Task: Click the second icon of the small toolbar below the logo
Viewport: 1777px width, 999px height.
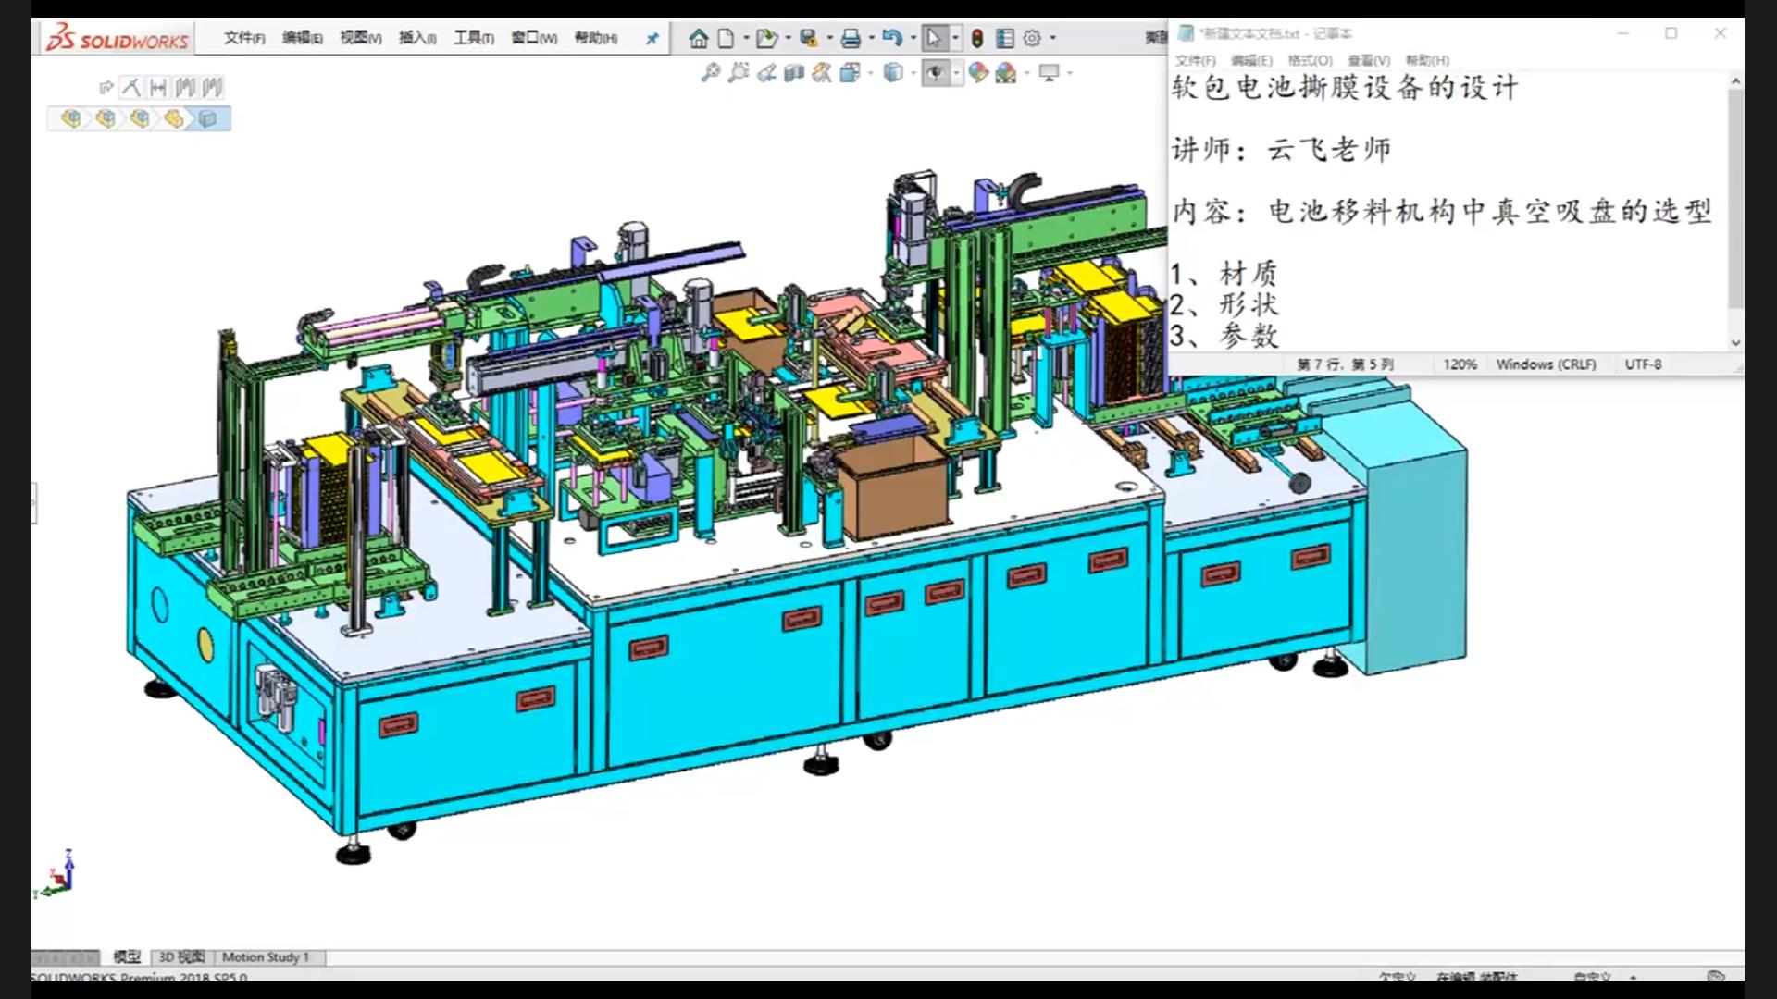Action: click(130, 87)
